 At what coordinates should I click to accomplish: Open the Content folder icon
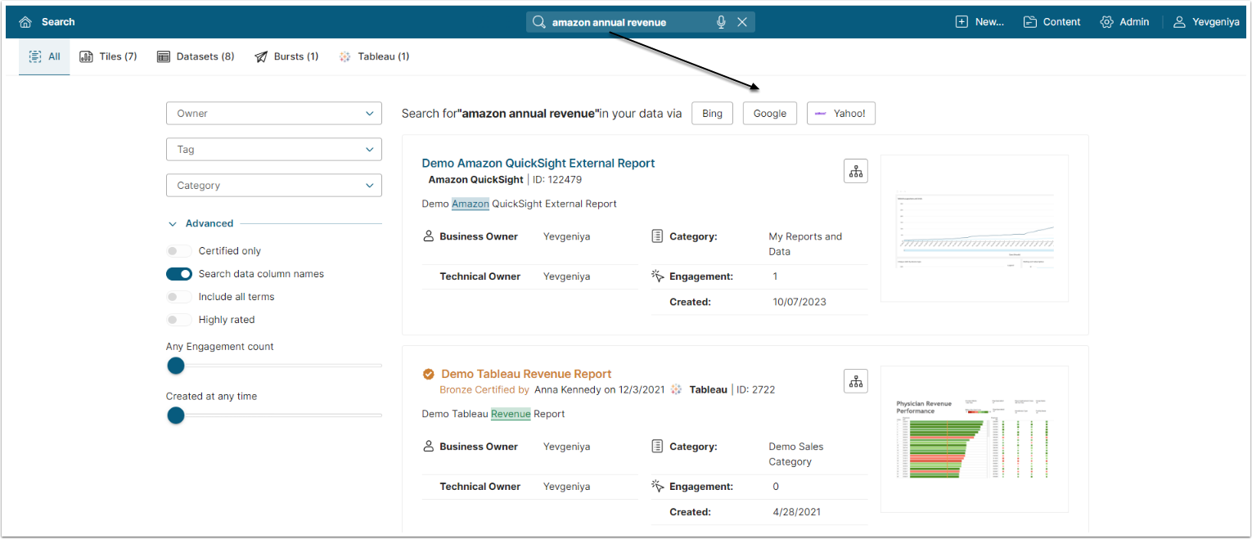(x=1029, y=22)
